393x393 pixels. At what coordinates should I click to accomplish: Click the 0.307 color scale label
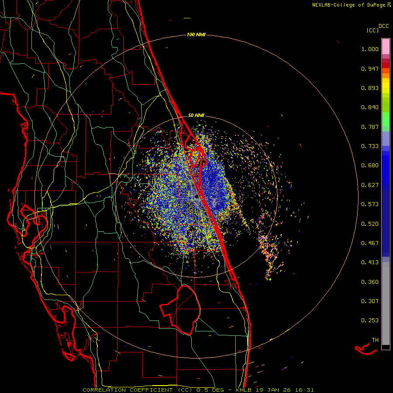370,301
